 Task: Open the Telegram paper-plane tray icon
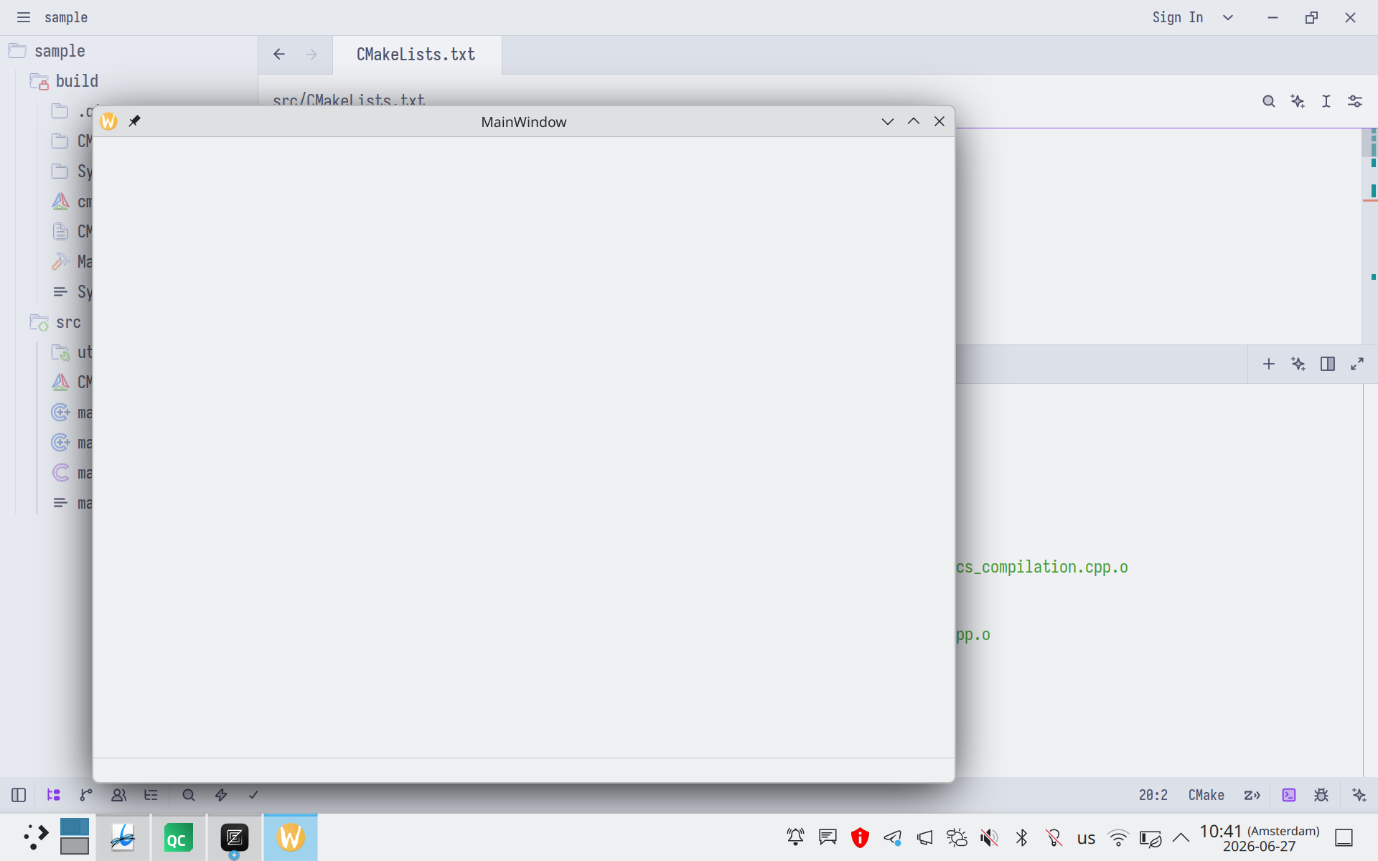tap(892, 837)
